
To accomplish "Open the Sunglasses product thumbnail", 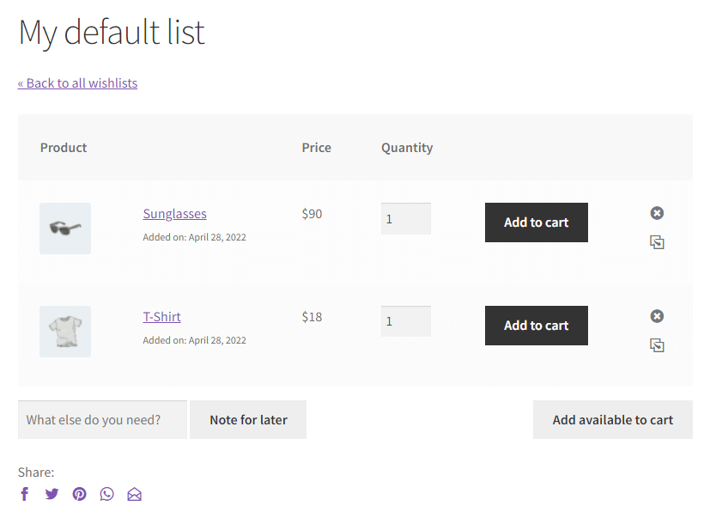I will point(65,229).
